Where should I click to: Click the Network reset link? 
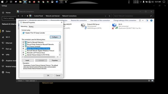point(48,83)
